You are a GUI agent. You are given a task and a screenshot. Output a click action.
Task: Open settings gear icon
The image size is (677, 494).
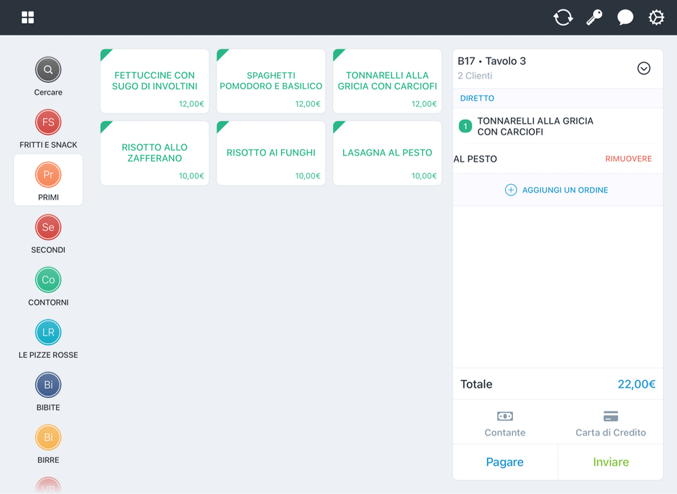pyautogui.click(x=656, y=18)
